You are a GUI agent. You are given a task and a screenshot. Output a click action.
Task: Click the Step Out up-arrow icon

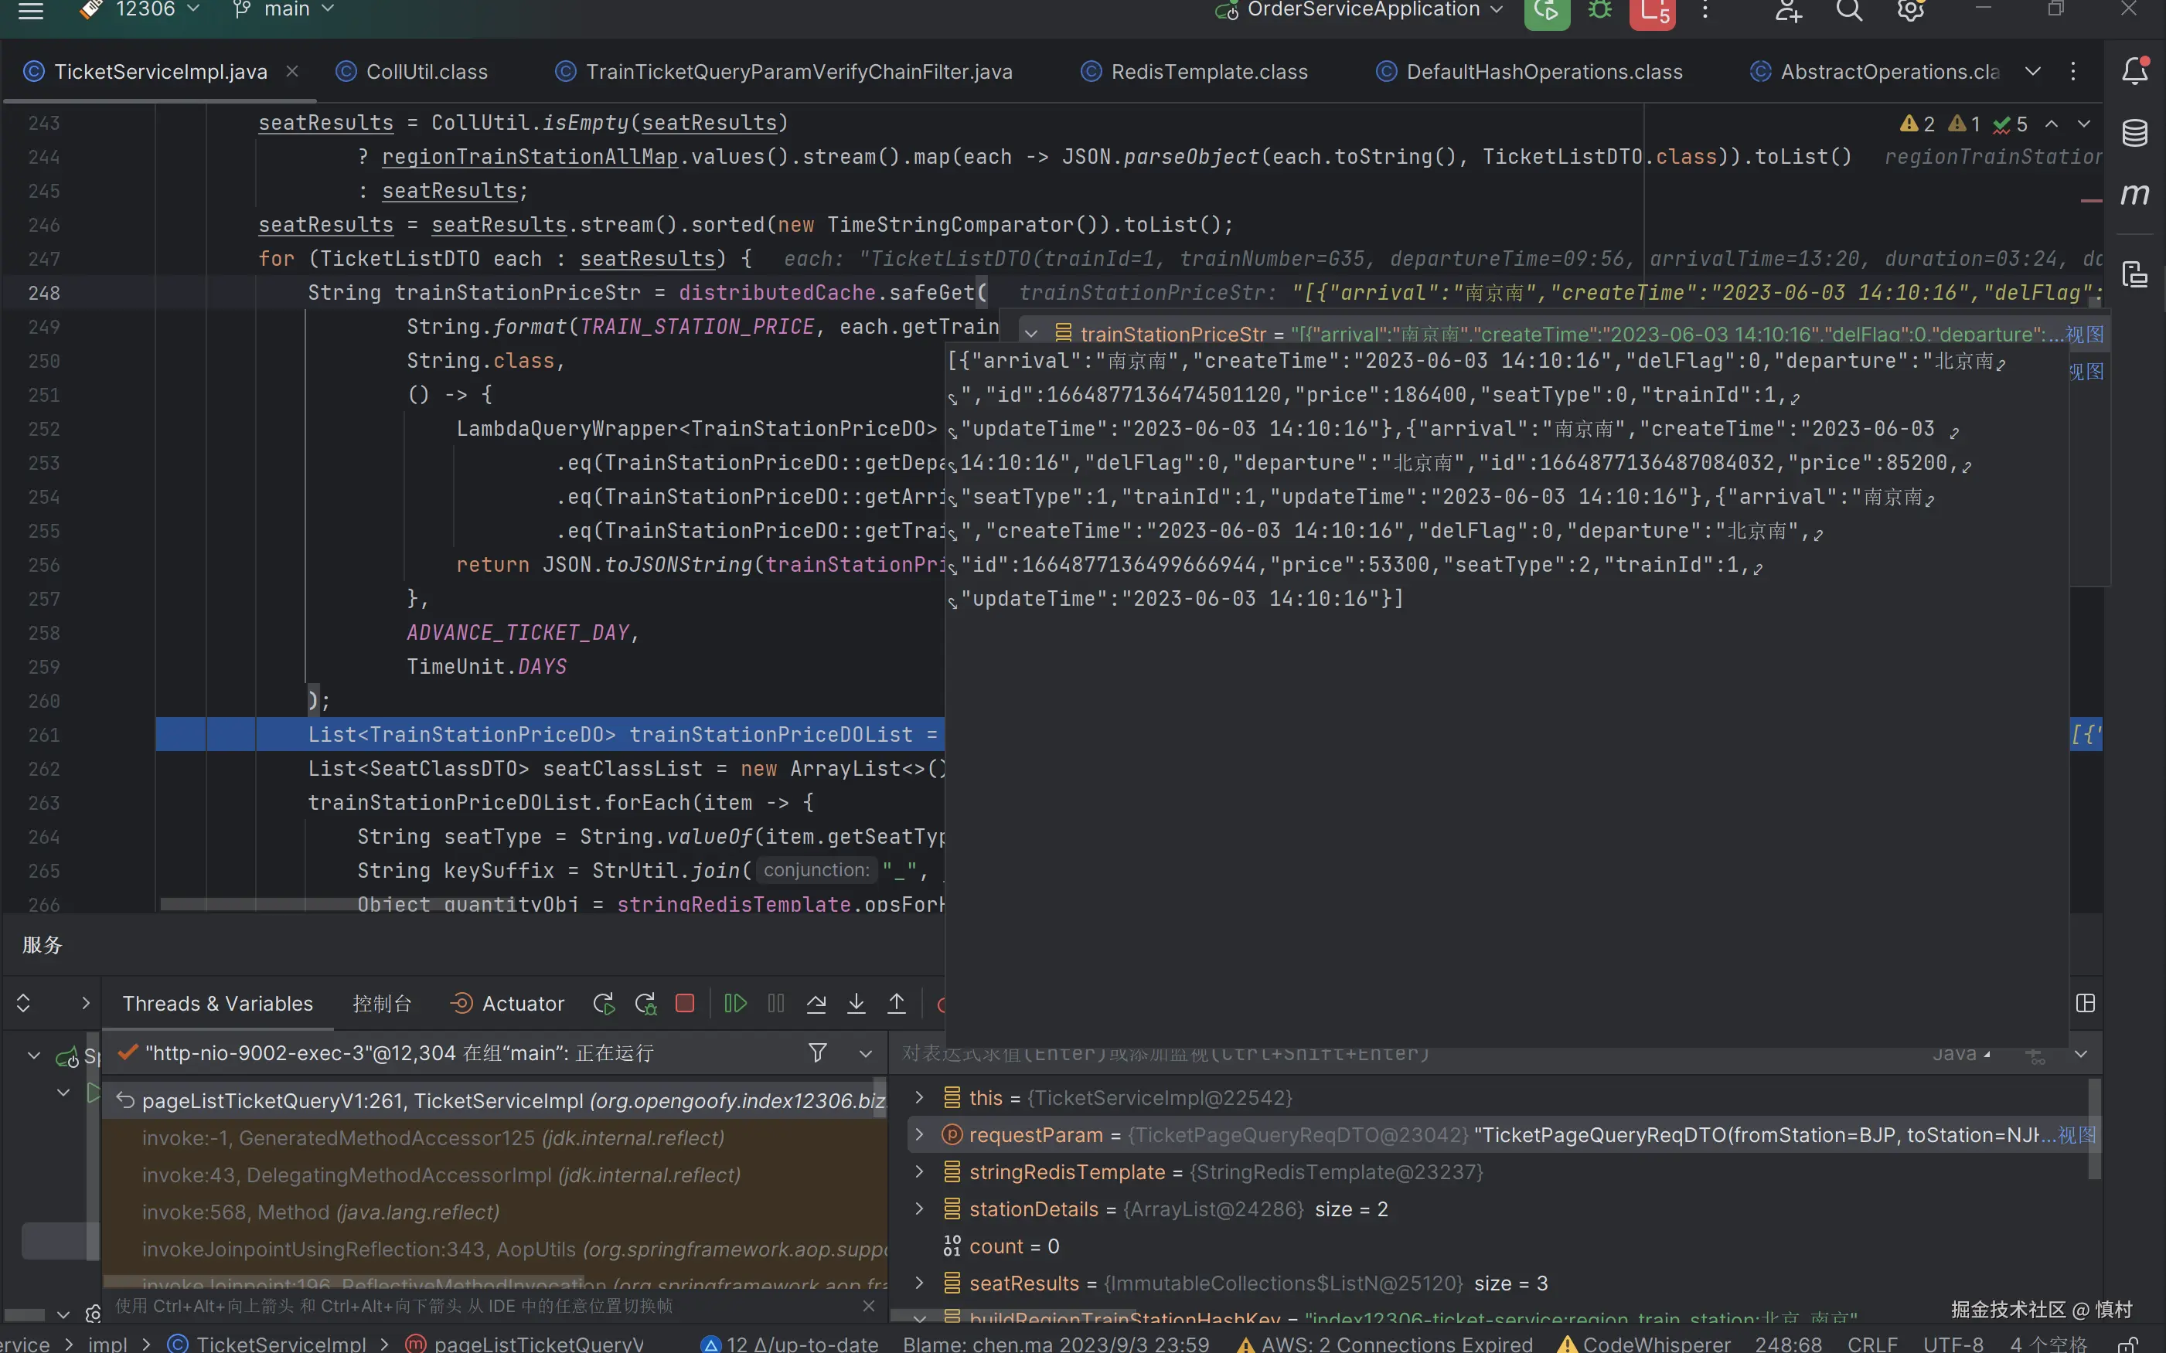[x=896, y=1003]
